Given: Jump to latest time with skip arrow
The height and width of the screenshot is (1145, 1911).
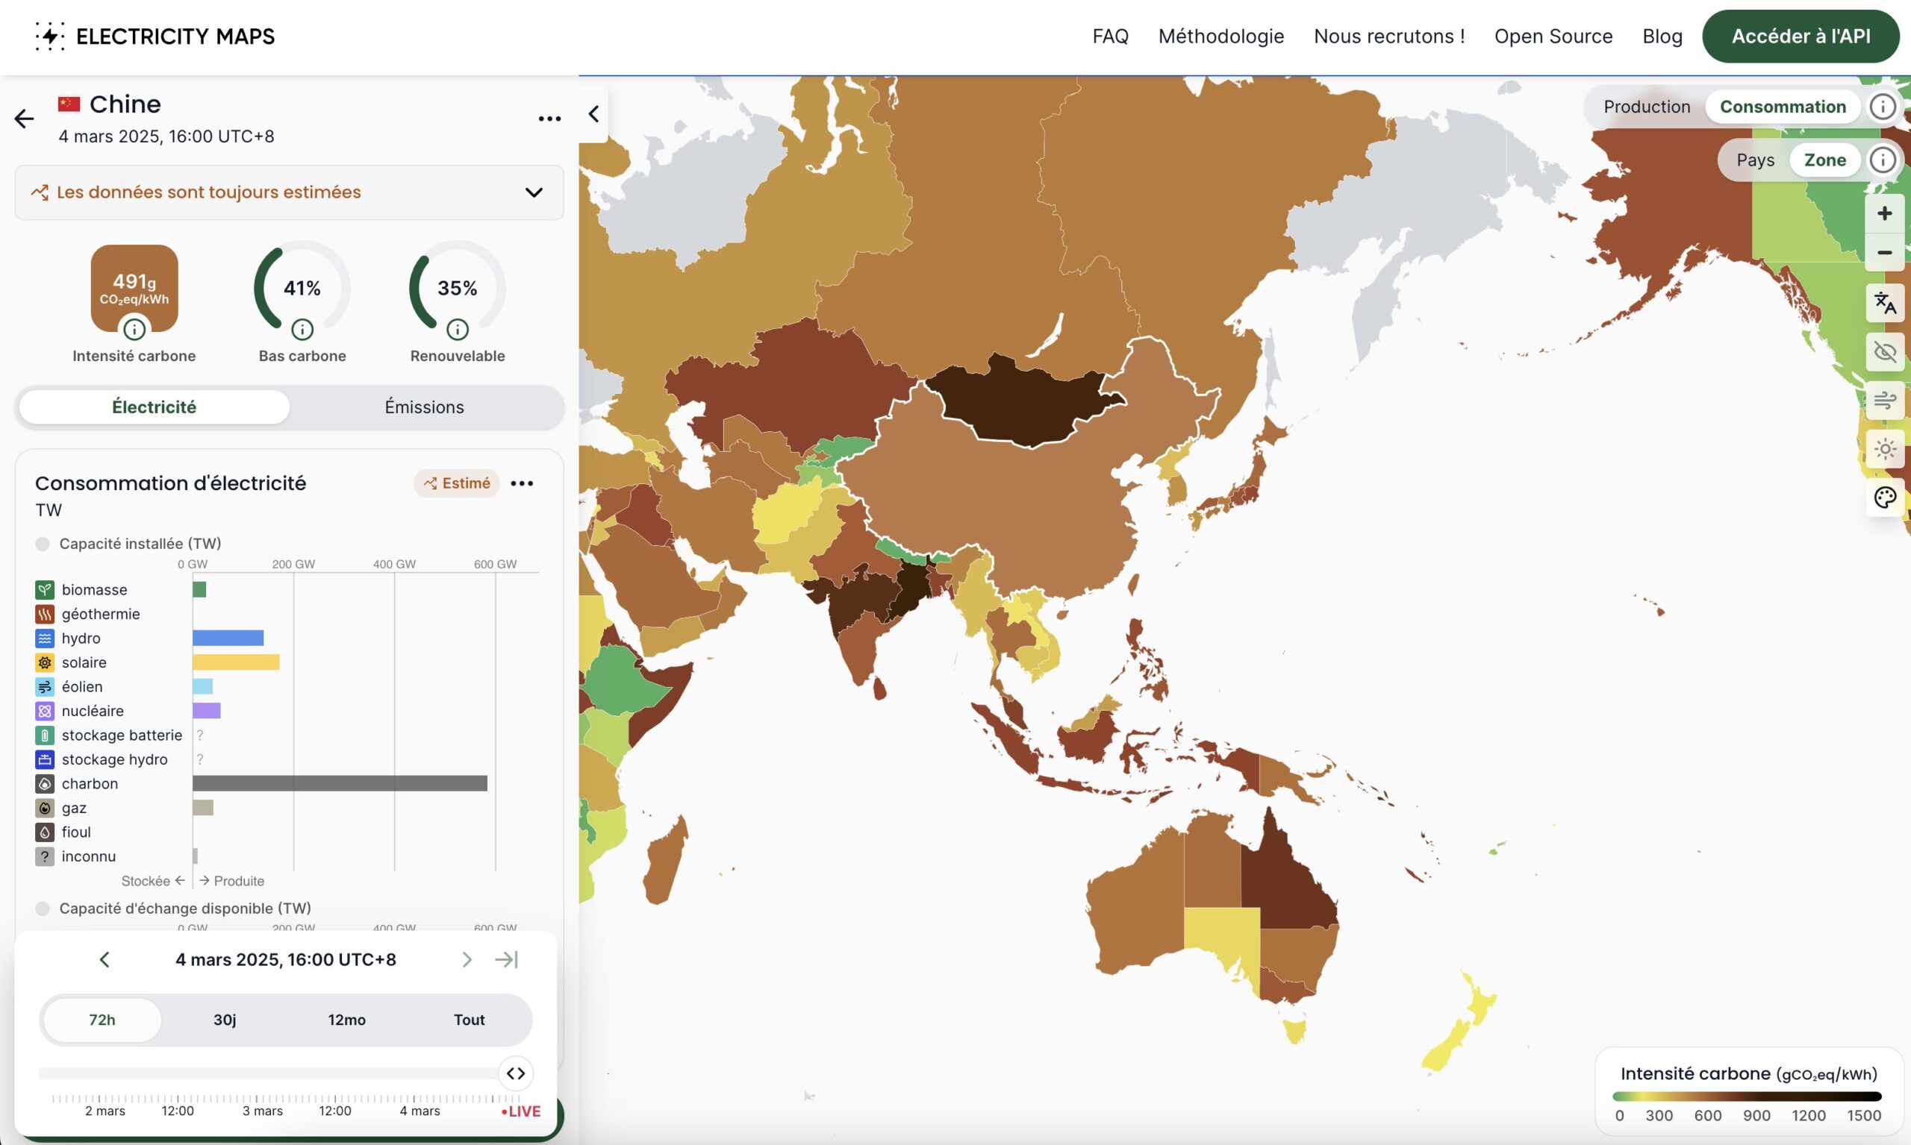Looking at the screenshot, I should point(507,959).
